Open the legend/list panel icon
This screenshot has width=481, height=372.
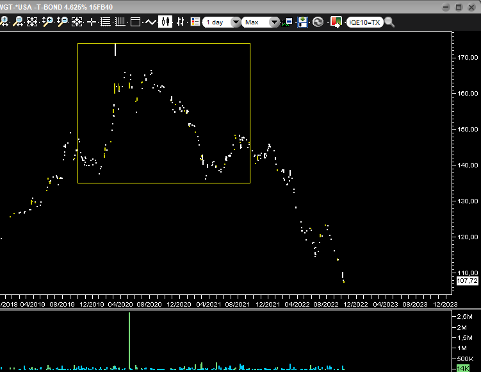tap(195, 22)
